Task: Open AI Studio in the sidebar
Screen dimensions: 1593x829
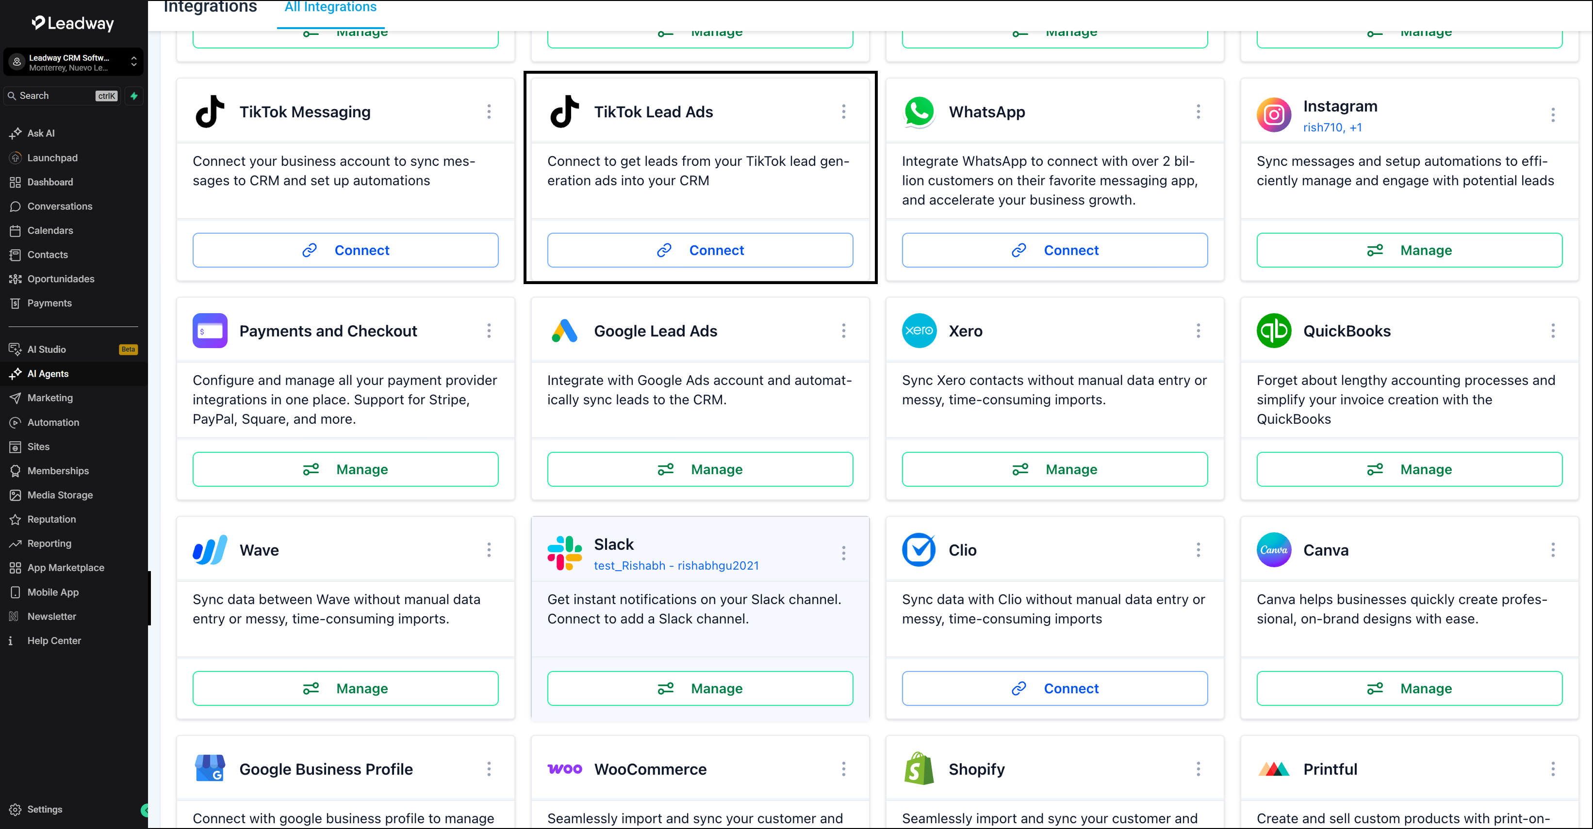Action: coord(74,350)
